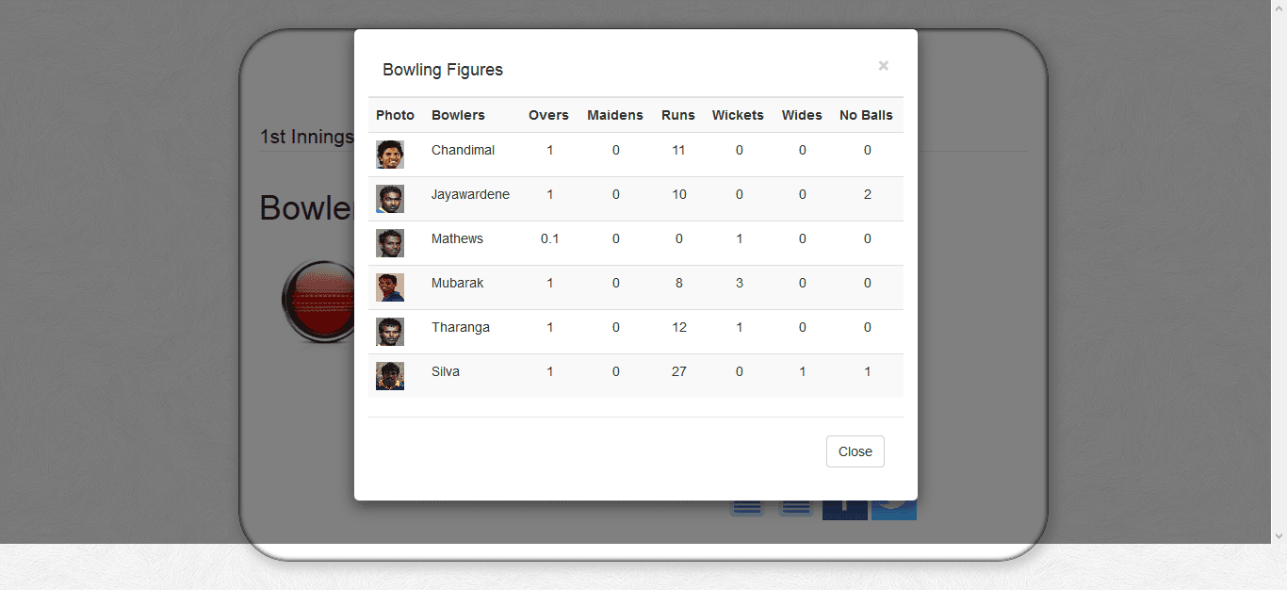Select the Runs column header
The height and width of the screenshot is (590, 1287).
[x=678, y=115]
